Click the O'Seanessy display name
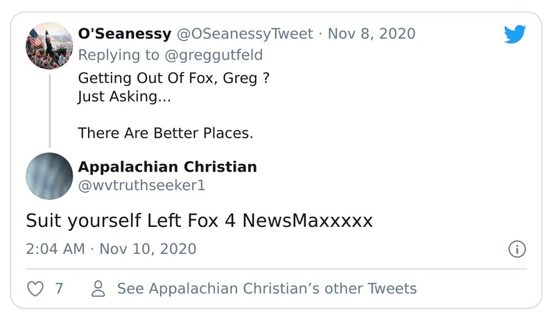 (x=125, y=33)
